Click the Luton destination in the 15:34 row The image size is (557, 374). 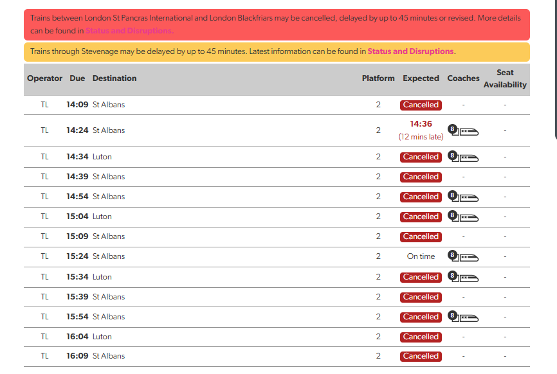coord(102,277)
